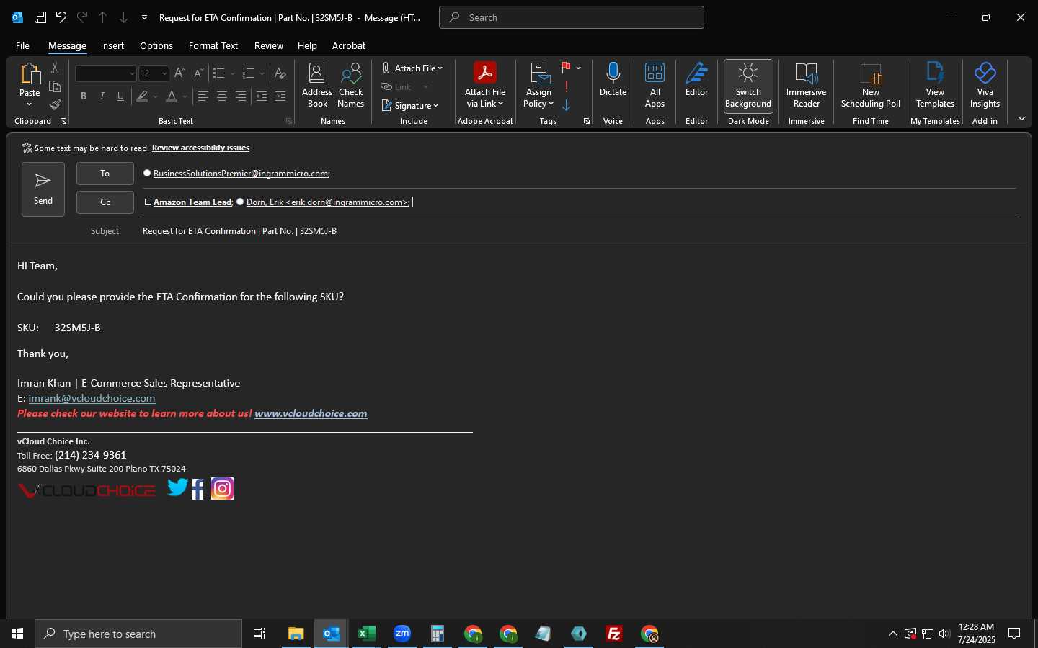
Task: Activate the Format Painter brush
Action: tap(54, 105)
